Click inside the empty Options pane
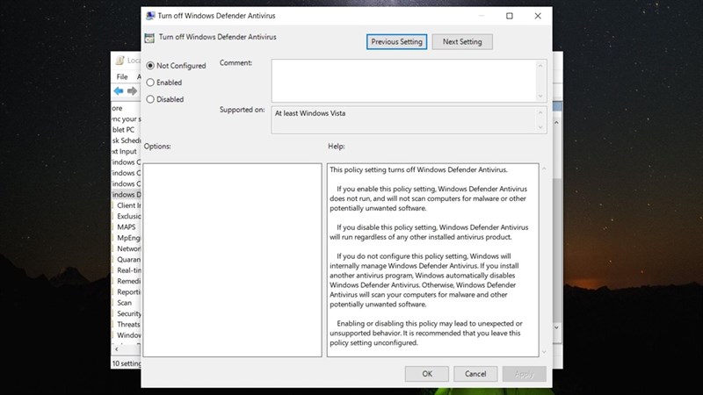Viewport: 703px width, 395px height. tap(232, 260)
